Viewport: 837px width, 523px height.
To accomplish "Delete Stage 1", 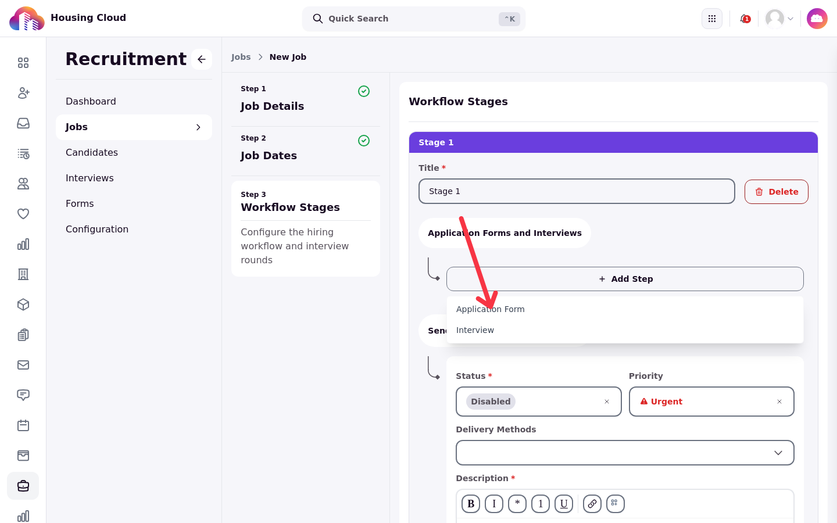I will pyautogui.click(x=777, y=192).
